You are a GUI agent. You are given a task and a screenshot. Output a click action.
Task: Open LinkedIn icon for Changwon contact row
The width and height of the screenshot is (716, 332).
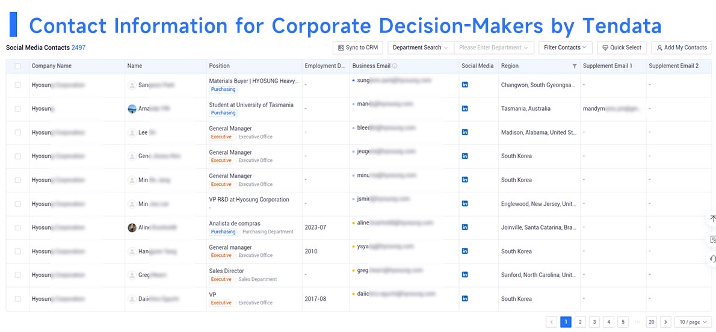tap(465, 84)
